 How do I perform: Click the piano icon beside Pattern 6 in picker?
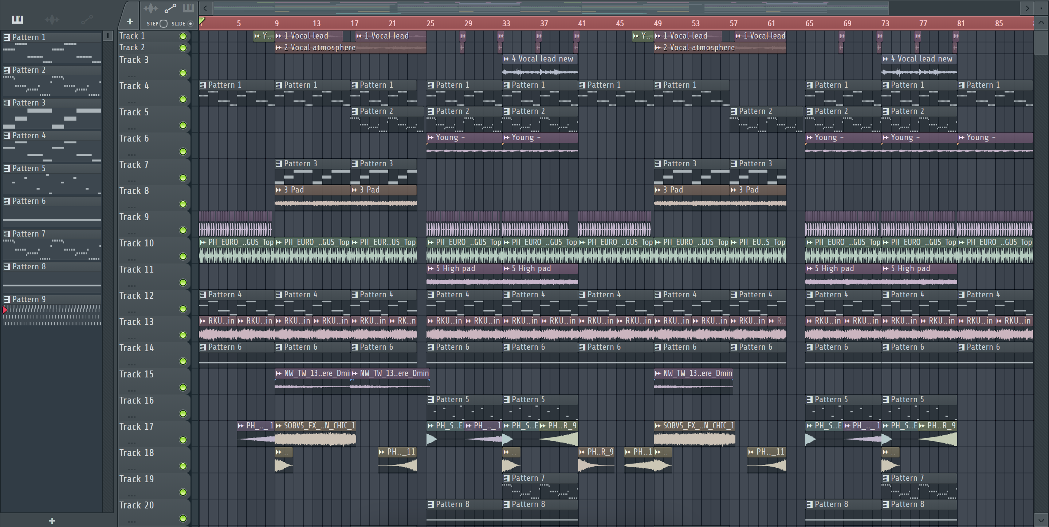tap(7, 201)
